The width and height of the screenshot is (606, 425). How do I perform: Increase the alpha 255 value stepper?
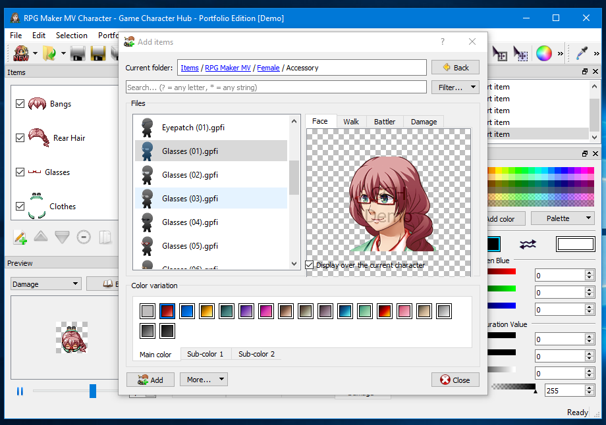pyautogui.click(x=590, y=388)
